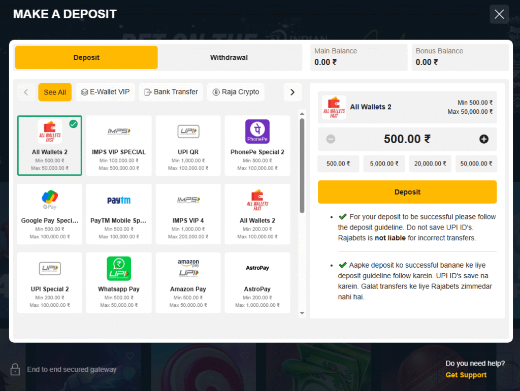Click the E-Wallet VIP category tab
Image resolution: width=520 pixels, height=391 pixels.
pyautogui.click(x=105, y=92)
